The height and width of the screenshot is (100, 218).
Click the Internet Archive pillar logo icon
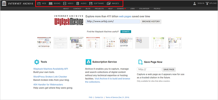(x=4, y=4)
